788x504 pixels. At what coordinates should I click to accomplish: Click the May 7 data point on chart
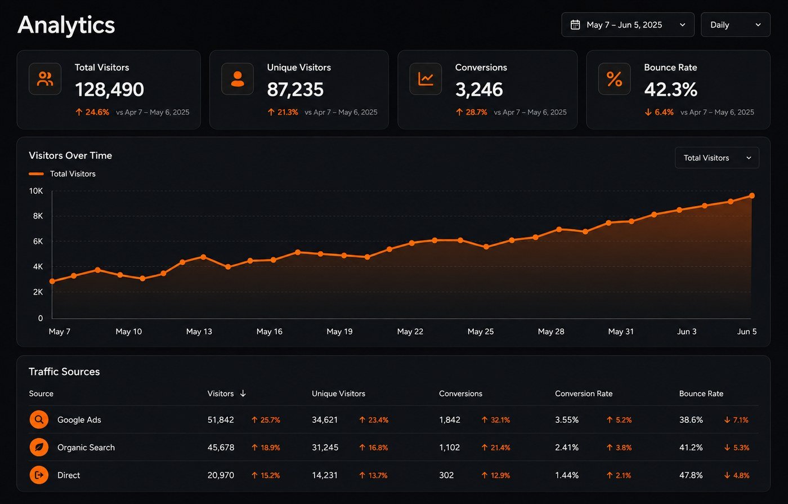pos(52,281)
